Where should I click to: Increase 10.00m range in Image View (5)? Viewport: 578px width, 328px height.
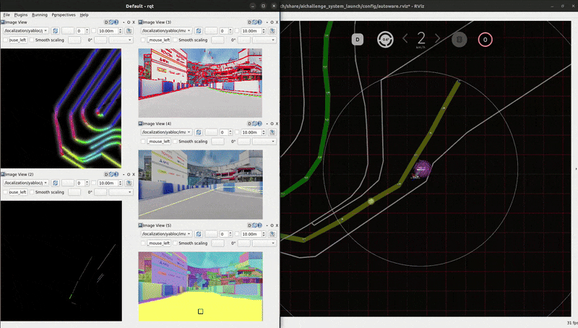264,233
